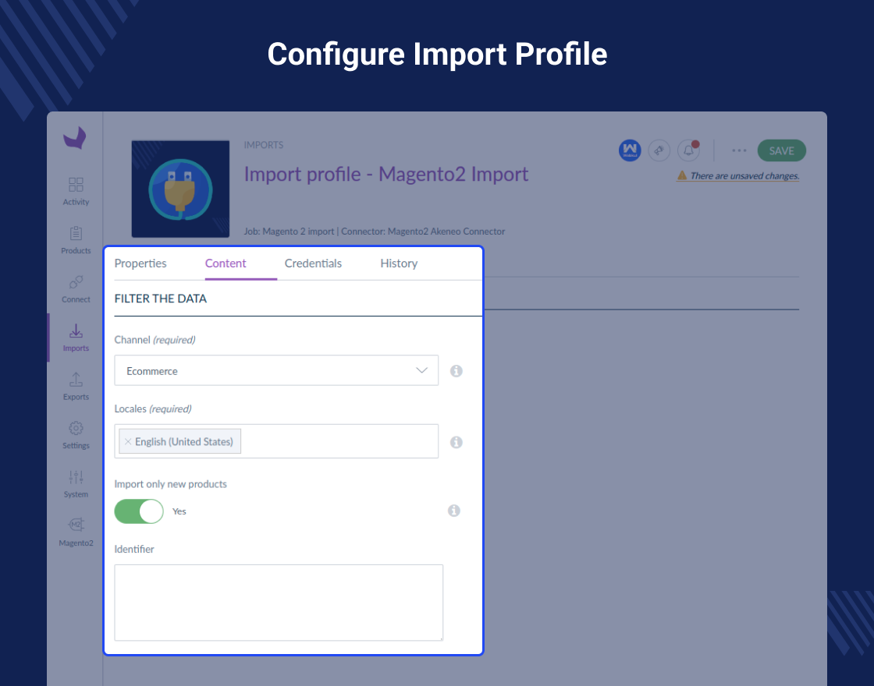Show info for the Channel field
This screenshot has width=874, height=686.
pos(456,371)
